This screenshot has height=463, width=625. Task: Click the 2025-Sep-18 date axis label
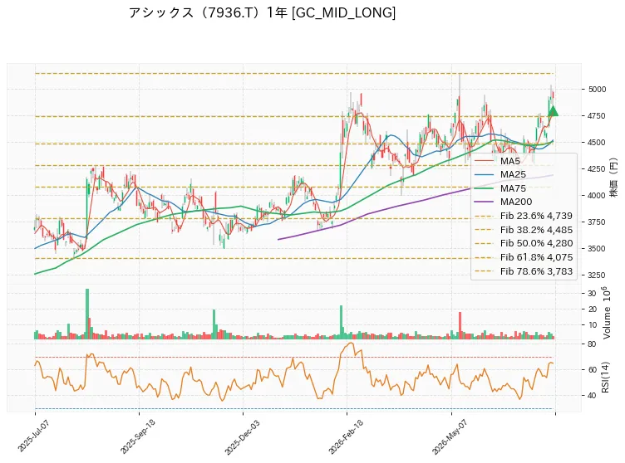(137, 436)
